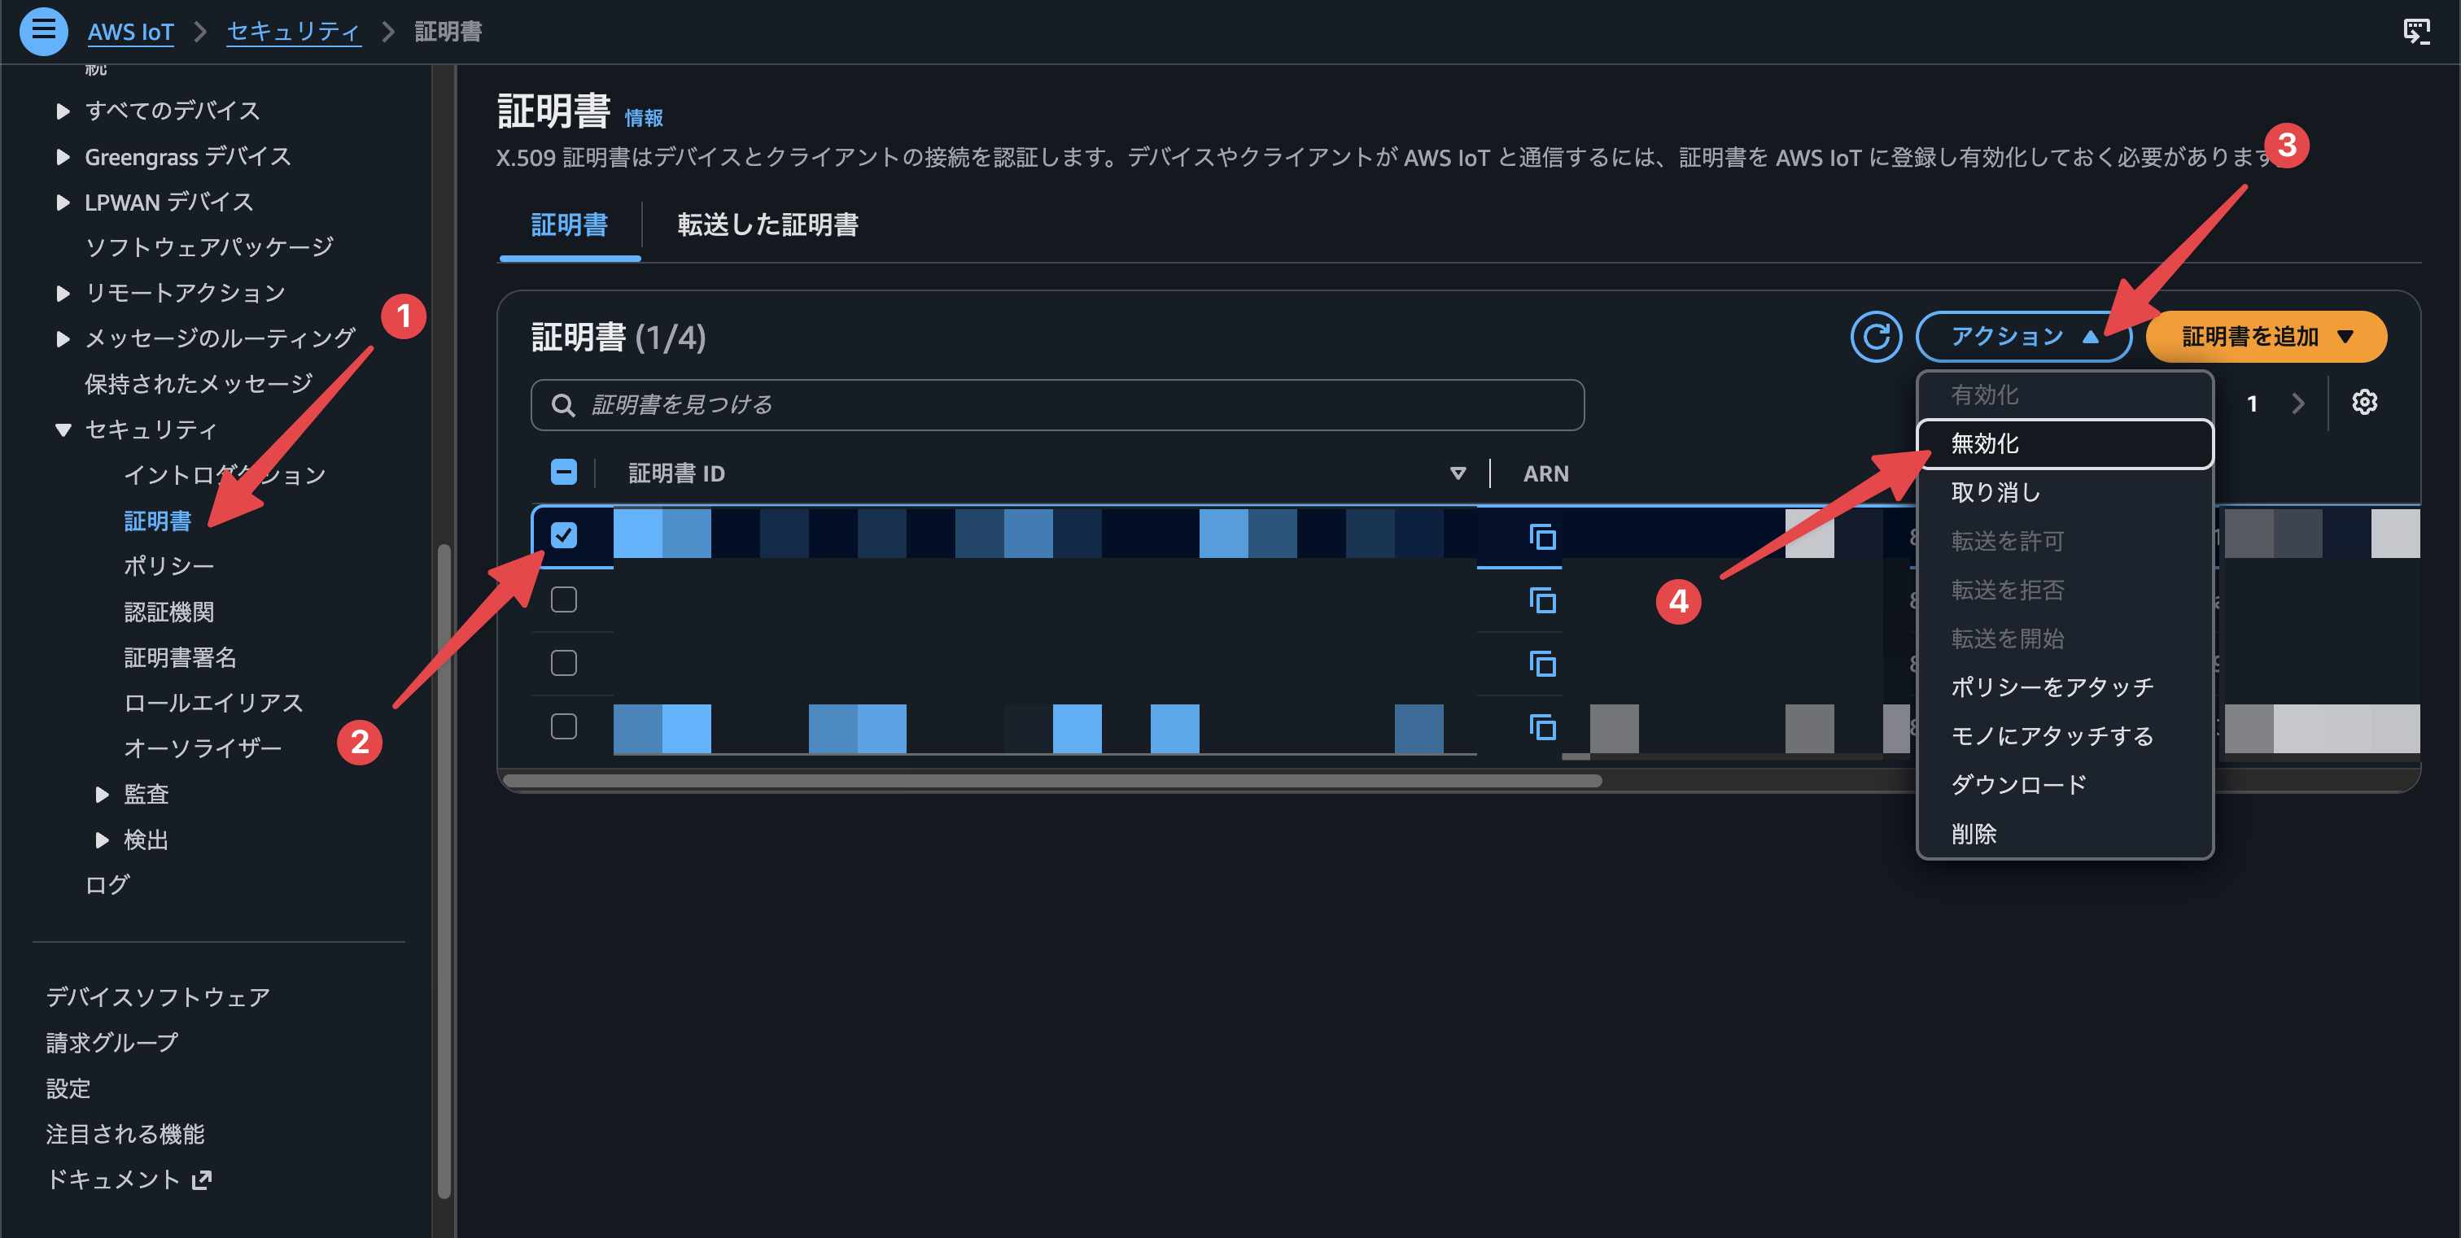Collapse the セキュリティ section

point(63,429)
